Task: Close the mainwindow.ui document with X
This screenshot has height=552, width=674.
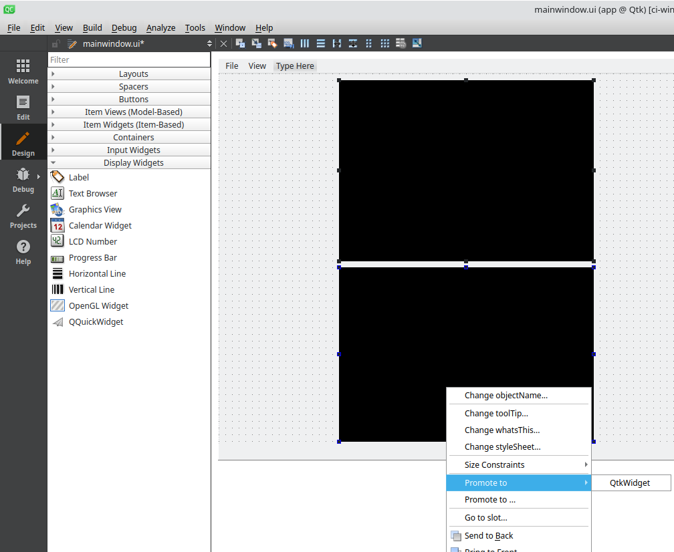Action: pyautogui.click(x=224, y=43)
